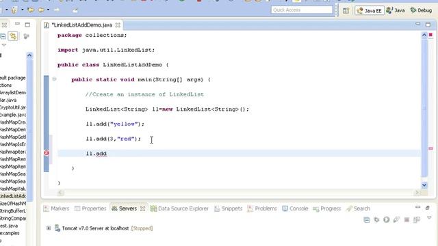
Task: Select Example.java in Project Explorer
Action: [13, 115]
